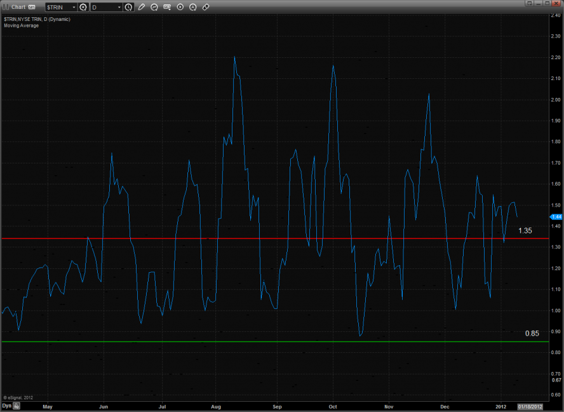Image resolution: width=564 pixels, height=412 pixels.
Task: Click the circled A alert icon
Action: click(192, 7)
